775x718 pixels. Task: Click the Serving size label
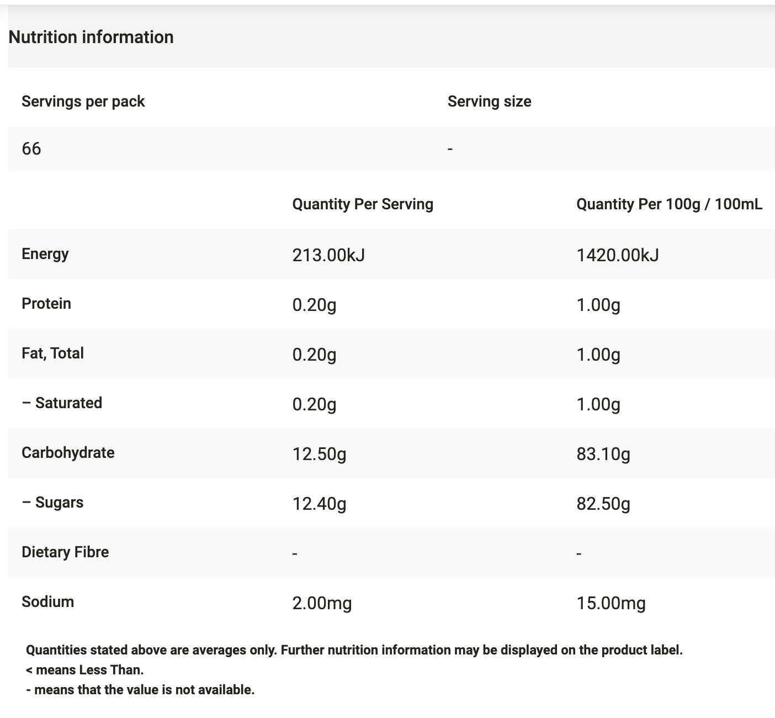click(x=489, y=102)
